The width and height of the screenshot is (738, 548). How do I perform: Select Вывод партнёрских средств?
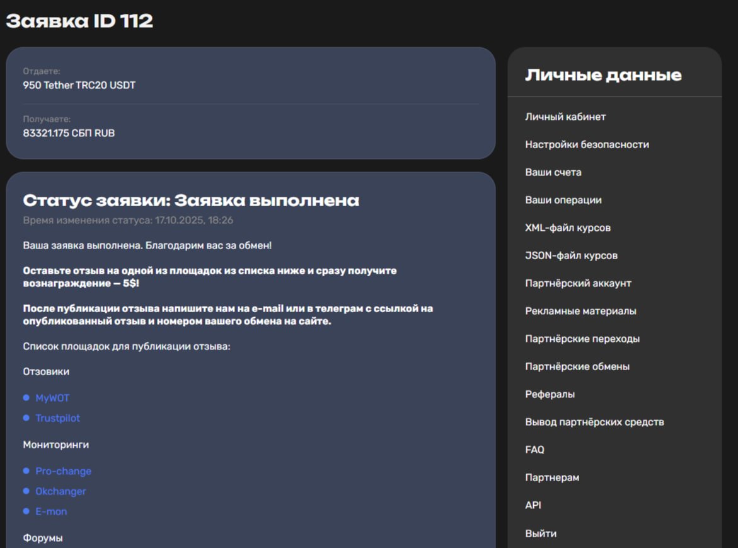pos(594,422)
